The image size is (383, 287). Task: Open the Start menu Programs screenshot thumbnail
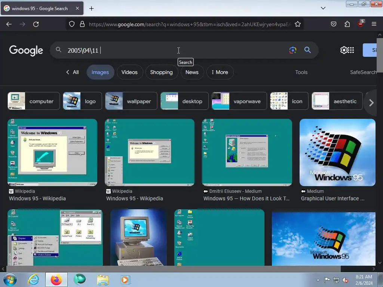55,237
